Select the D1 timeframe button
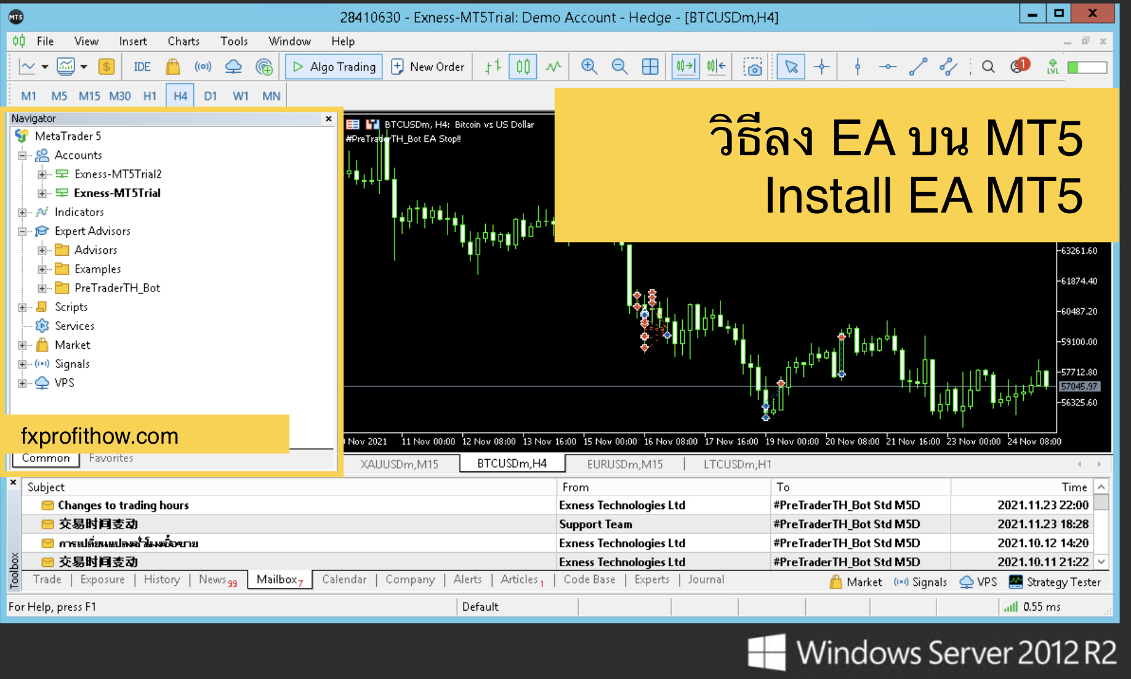Image resolution: width=1131 pixels, height=679 pixels. point(211,96)
